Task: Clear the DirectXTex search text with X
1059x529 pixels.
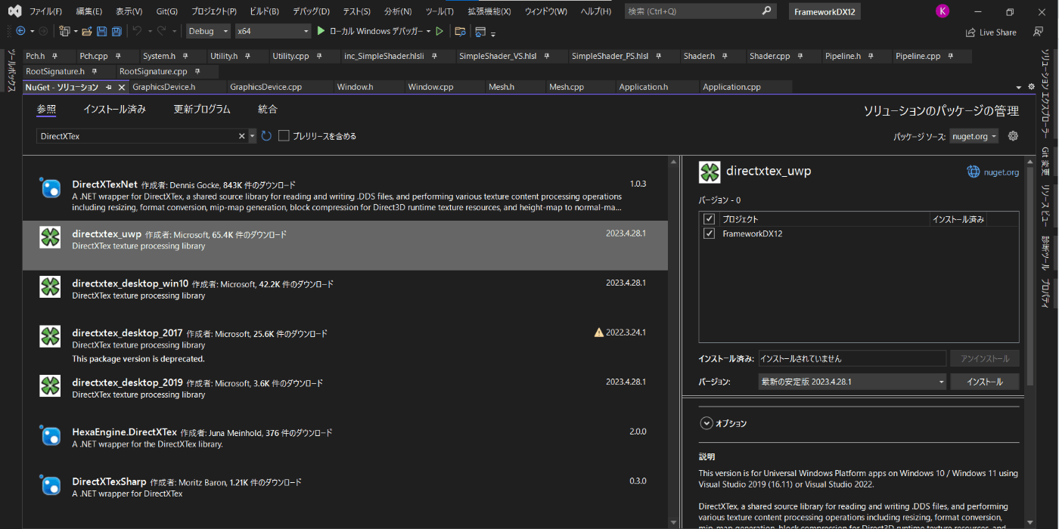Action: tap(242, 136)
